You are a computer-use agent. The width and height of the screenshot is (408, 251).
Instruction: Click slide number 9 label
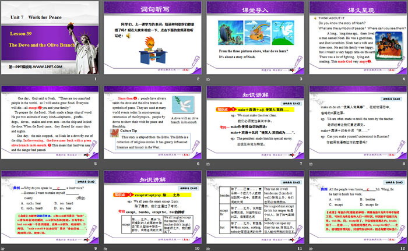96,249
